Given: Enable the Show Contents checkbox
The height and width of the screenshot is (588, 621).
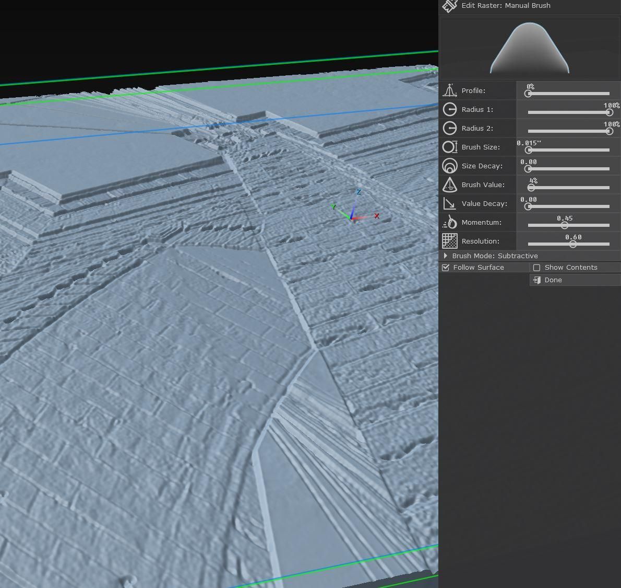Looking at the screenshot, I should [536, 268].
